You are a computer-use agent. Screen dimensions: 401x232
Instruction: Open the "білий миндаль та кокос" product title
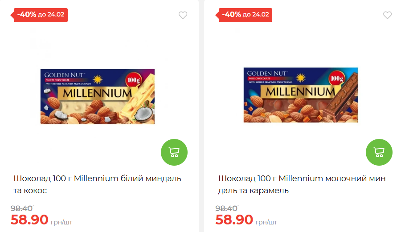click(x=97, y=184)
